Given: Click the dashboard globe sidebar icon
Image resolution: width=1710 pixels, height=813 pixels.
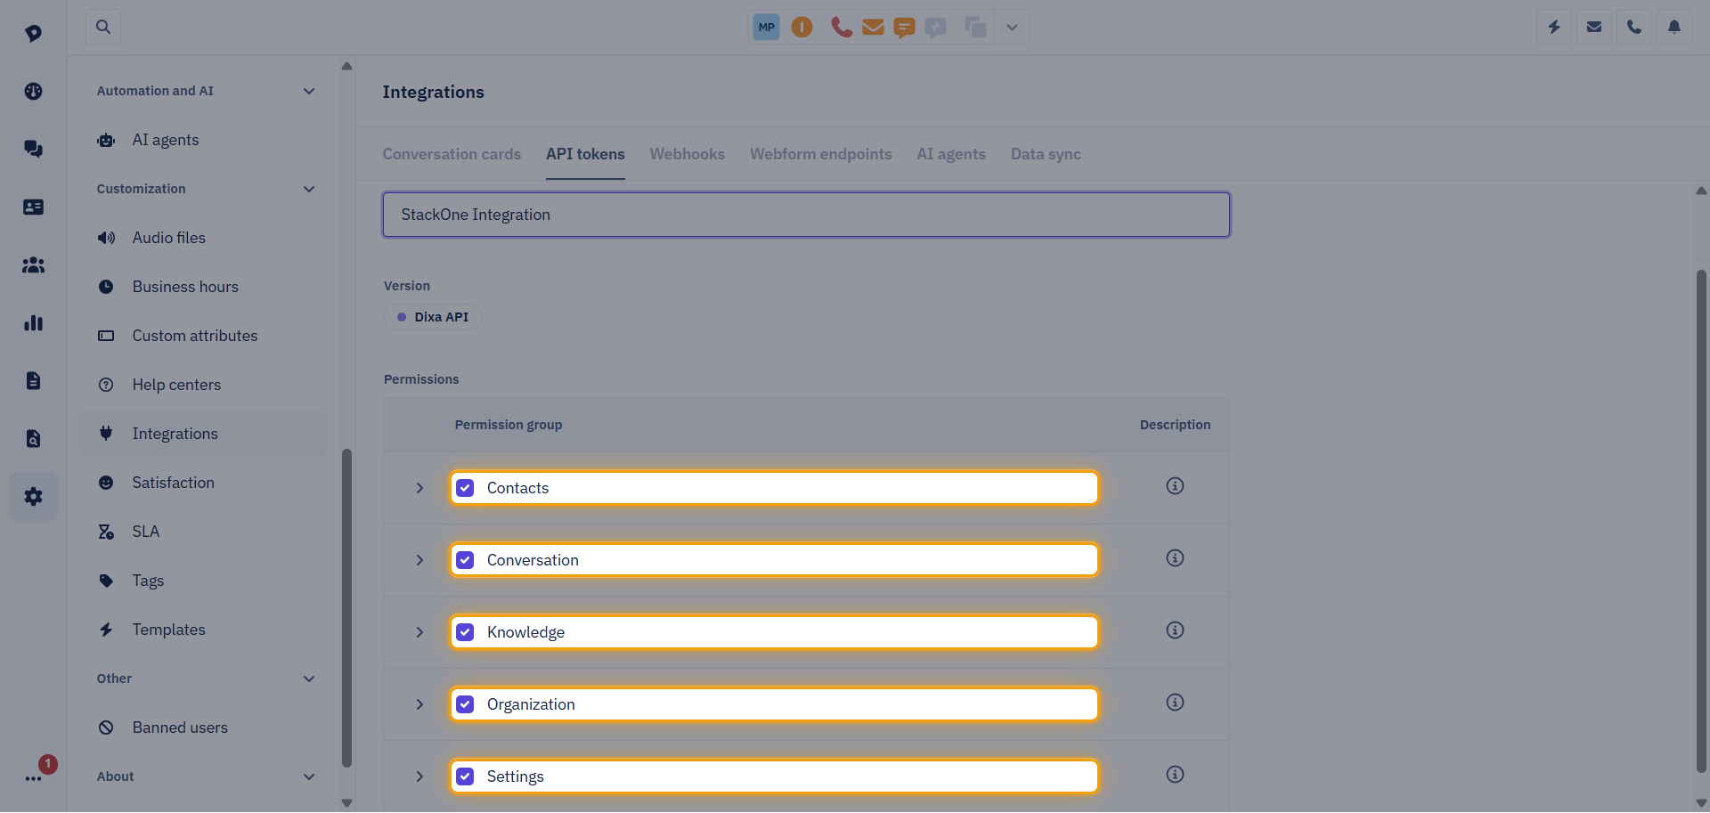Looking at the screenshot, I should pos(33,91).
